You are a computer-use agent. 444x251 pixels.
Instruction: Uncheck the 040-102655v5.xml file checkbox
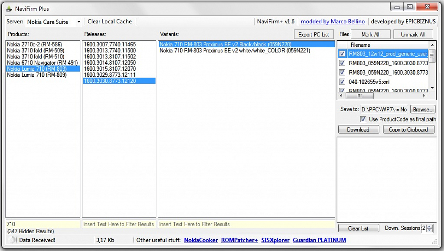pos(342,82)
